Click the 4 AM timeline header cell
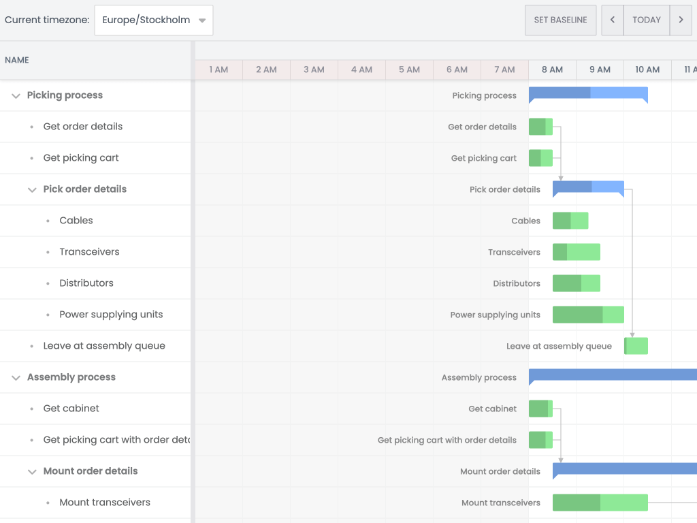This screenshot has width=697, height=523. pos(361,70)
